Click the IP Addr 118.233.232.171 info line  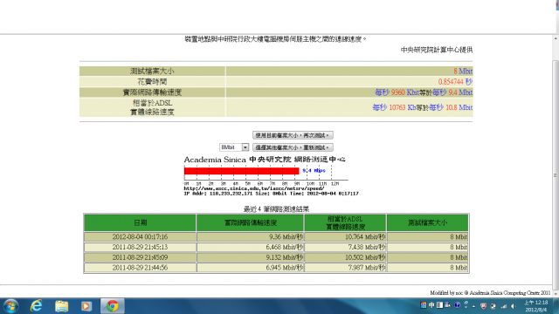[272, 194]
